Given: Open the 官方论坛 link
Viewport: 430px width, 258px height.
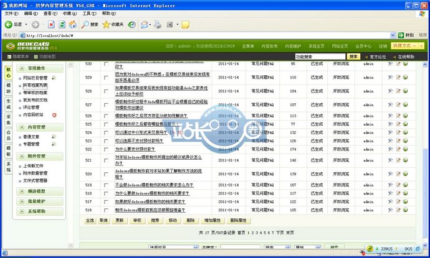Looking at the screenshot, I should (x=378, y=57).
